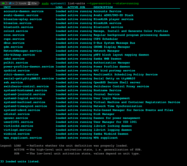Click winbind.service unit name
The width and height of the screenshot is (187, 166).
[17, 134]
